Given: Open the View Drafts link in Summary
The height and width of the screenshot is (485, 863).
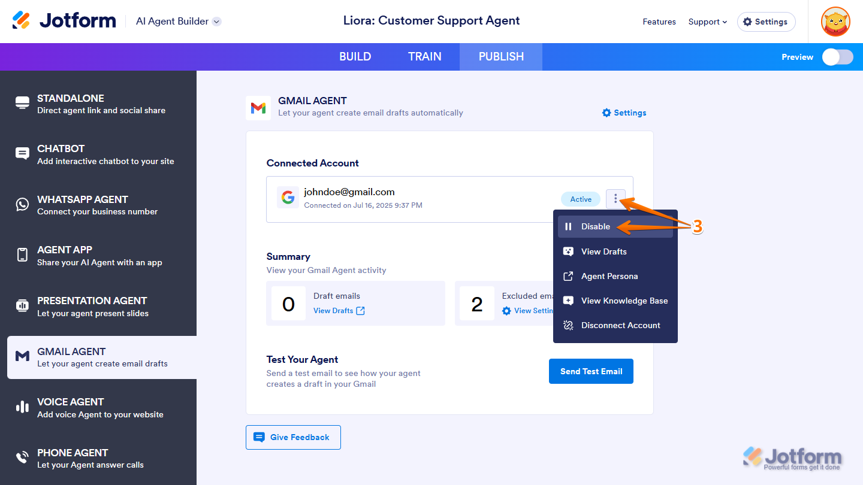Looking at the screenshot, I should click(339, 310).
